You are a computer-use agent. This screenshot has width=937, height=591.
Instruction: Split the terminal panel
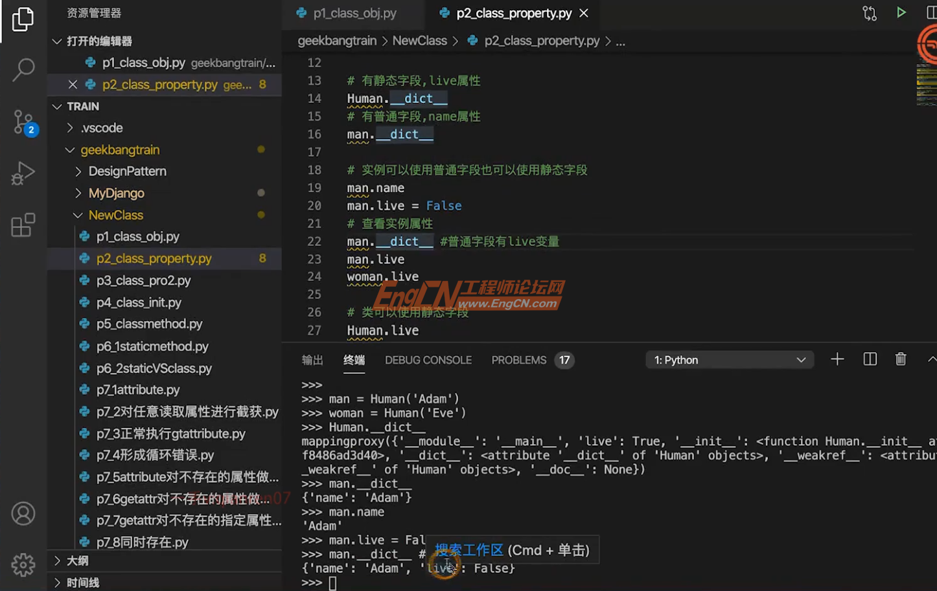[870, 359]
